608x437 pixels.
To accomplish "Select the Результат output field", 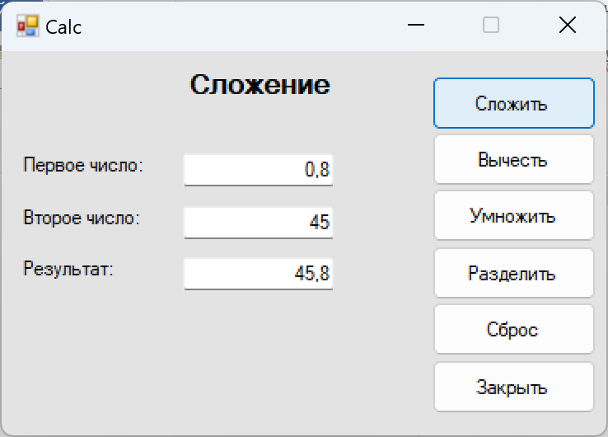I will click(258, 274).
